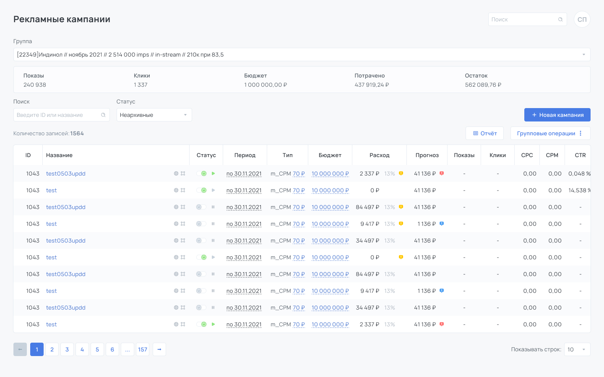Open the Статус Неархивные dropdown

click(x=154, y=115)
